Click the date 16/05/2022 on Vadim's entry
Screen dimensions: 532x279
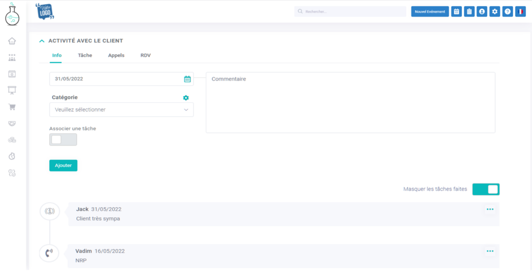point(110,251)
